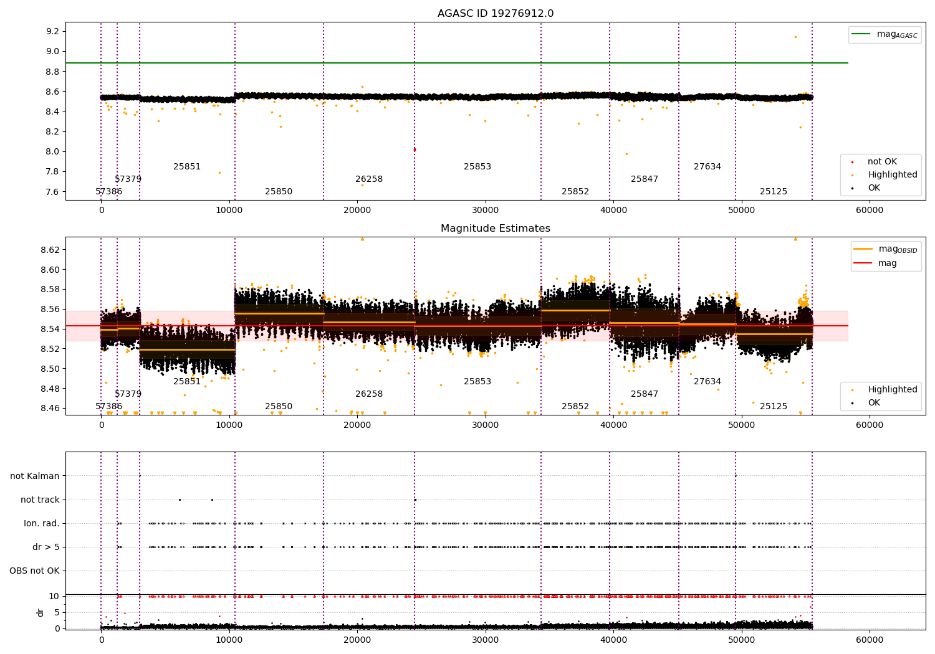
Task: Select the mag OBSID legend entry
Action: click(x=886, y=249)
